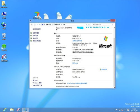
Task: Click the magnifier search icon
Action: [x=112, y=25]
